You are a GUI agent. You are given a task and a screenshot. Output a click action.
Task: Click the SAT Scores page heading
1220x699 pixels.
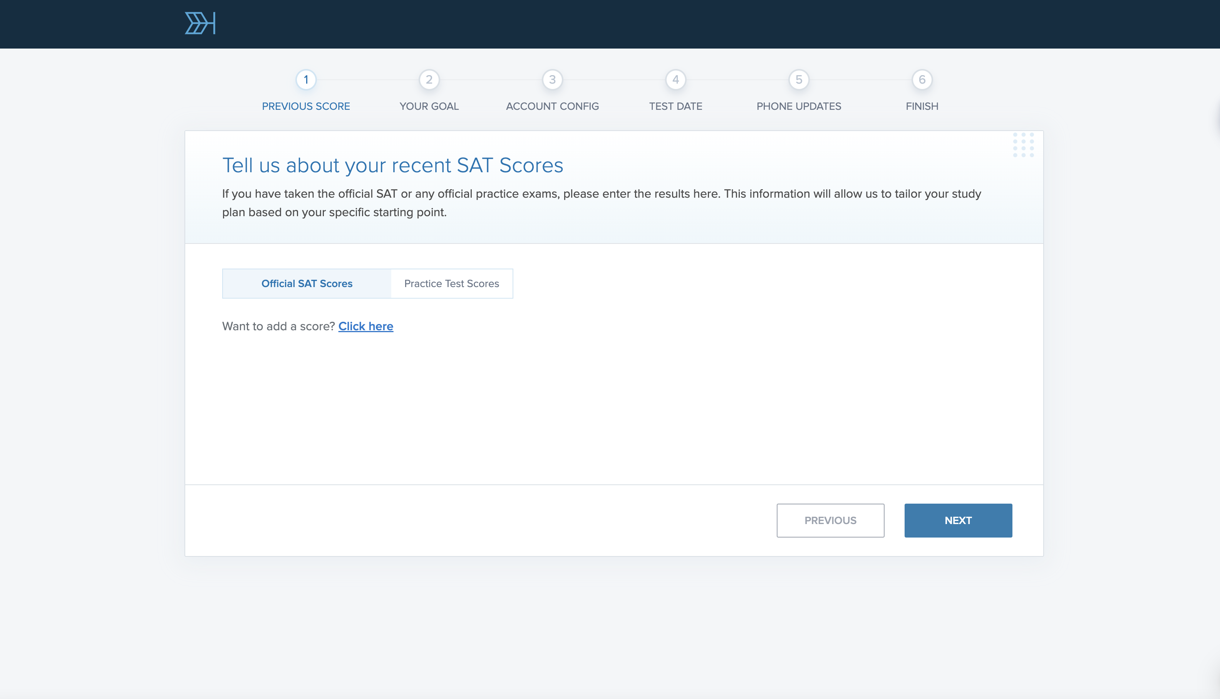[x=392, y=165]
